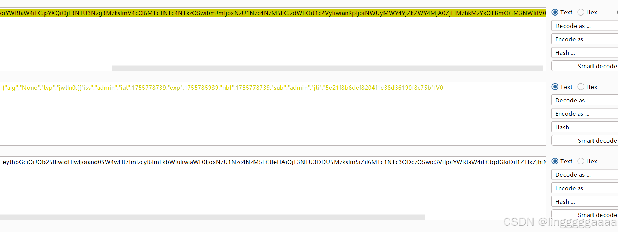Click horizontal scrollbar of third text field
Viewport: 618px width, 232px height.
(212, 217)
